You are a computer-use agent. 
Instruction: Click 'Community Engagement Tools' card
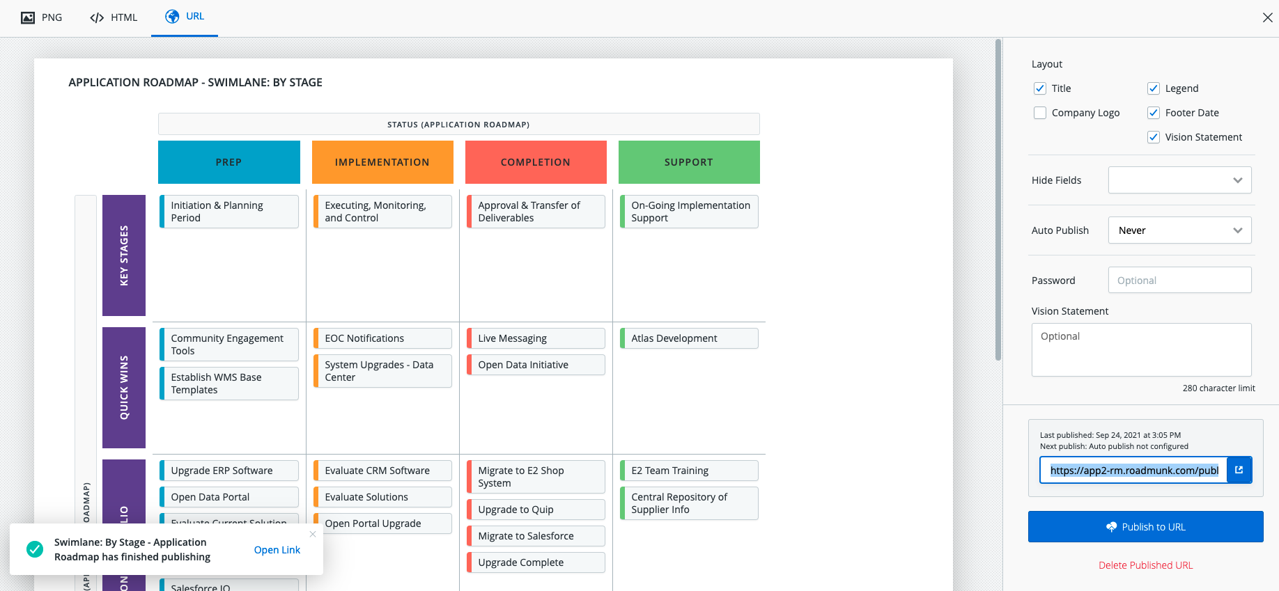click(x=229, y=345)
